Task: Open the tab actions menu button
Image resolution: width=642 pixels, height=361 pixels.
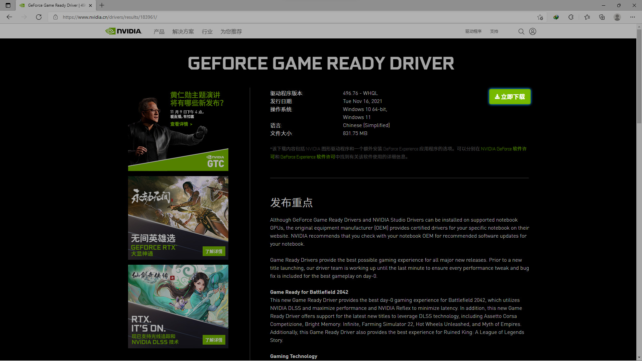Action: [x=8, y=5]
